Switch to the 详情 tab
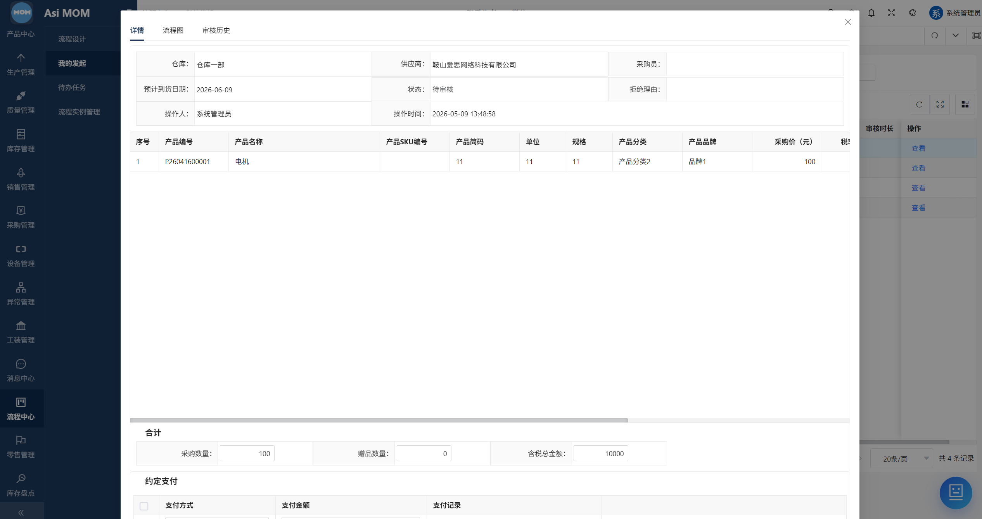 tap(137, 30)
